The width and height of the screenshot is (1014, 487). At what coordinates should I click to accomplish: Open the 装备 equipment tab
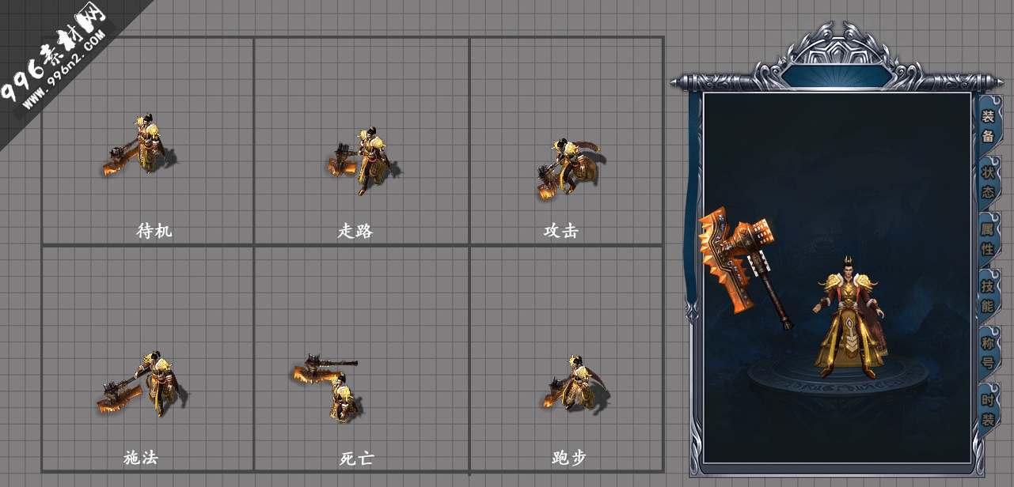(x=988, y=126)
